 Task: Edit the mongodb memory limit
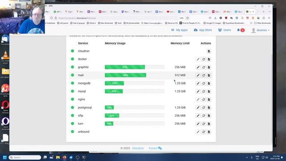pyautogui.click(x=198, y=83)
